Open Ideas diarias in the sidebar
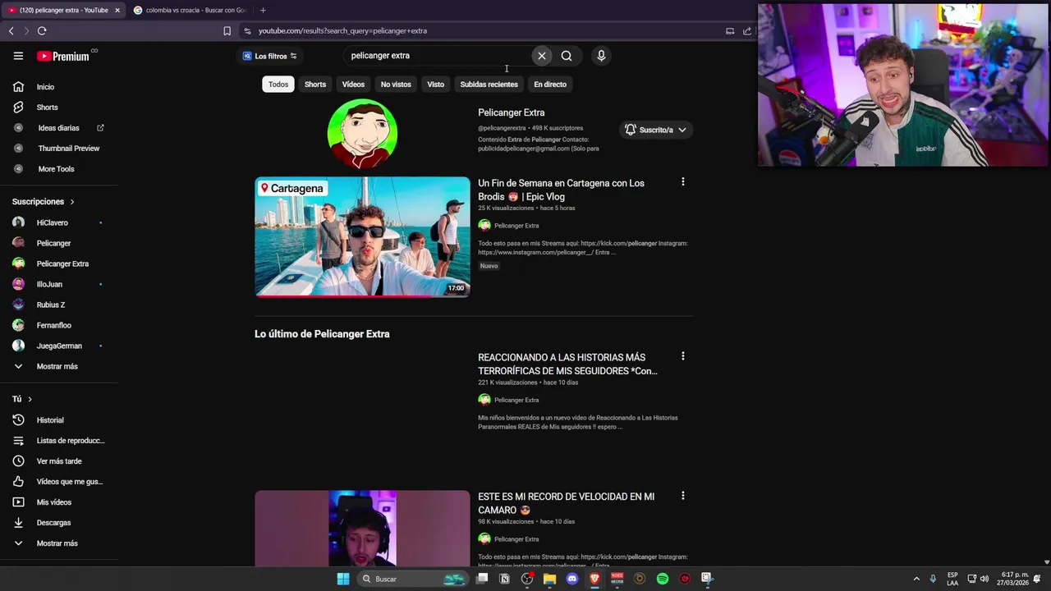 tap(58, 128)
